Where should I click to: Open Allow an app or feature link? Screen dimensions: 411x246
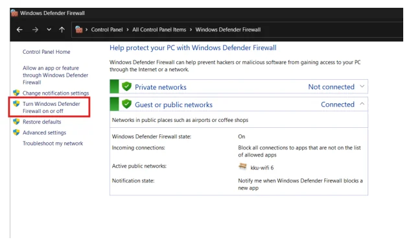(x=55, y=75)
